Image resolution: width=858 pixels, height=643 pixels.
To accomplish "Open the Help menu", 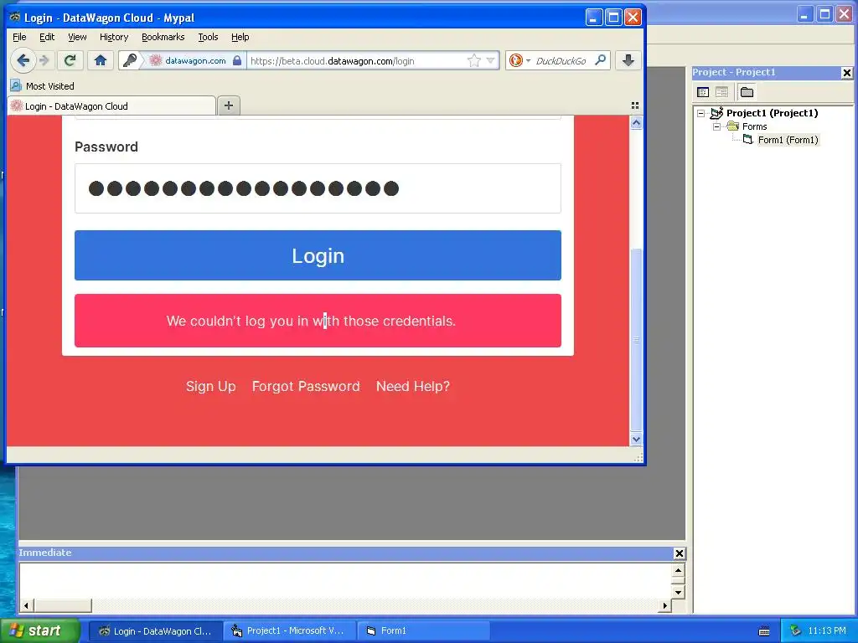I will coord(240,37).
